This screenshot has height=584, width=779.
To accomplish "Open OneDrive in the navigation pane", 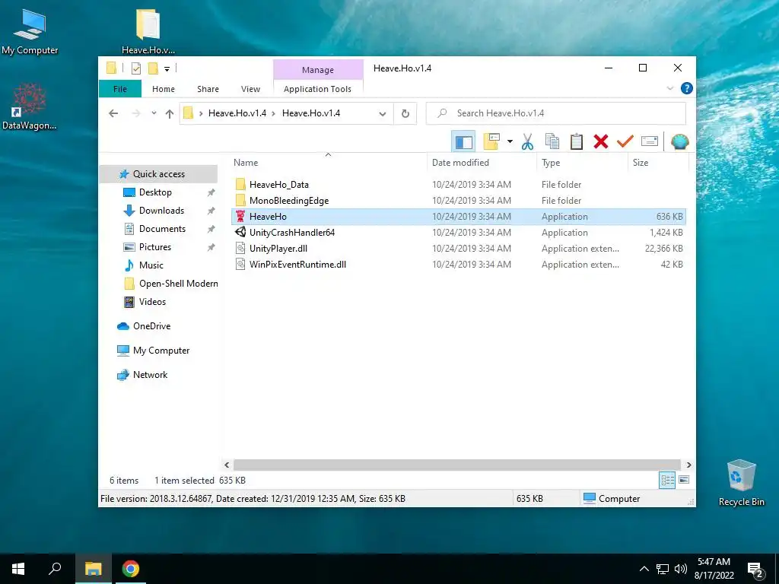I will (151, 326).
